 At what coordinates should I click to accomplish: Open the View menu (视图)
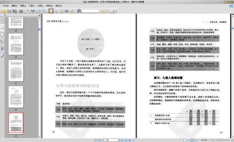(x=23, y=6)
